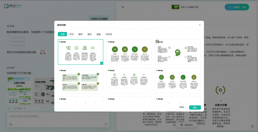Show the 循环 layout options

click(x=89, y=34)
